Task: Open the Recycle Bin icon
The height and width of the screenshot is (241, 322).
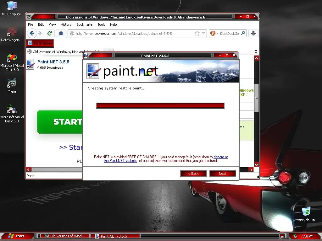Action: pos(306,214)
